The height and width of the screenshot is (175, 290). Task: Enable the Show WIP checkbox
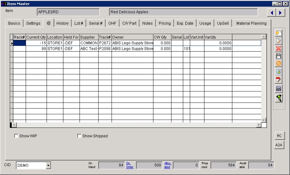coord(16,136)
